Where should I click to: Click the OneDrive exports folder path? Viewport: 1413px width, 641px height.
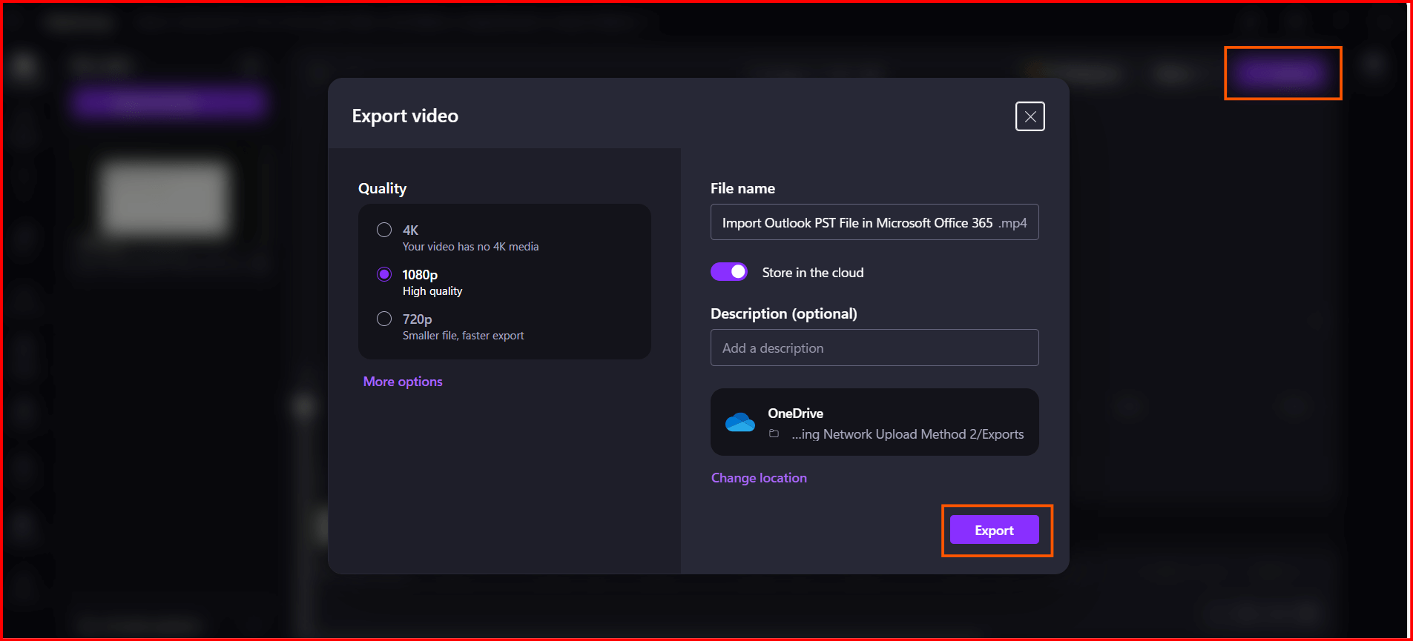click(x=907, y=434)
